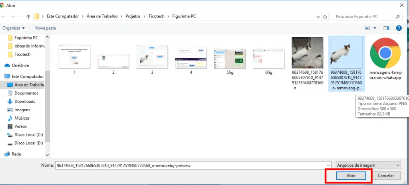Close the Abrir dialog
Screen dimensions: 409x185
(401, 5)
